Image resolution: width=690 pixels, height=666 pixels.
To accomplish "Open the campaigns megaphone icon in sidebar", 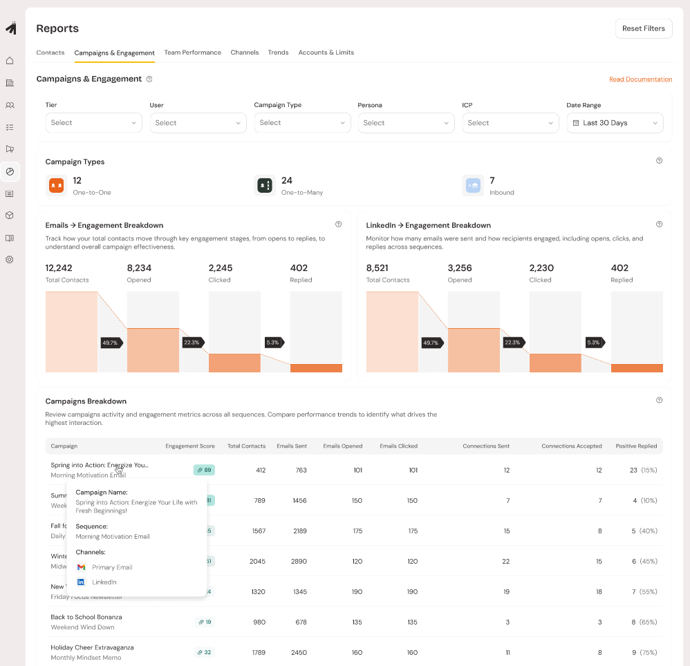I will [10, 149].
